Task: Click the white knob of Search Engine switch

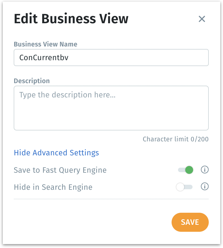Action: tap(180, 187)
